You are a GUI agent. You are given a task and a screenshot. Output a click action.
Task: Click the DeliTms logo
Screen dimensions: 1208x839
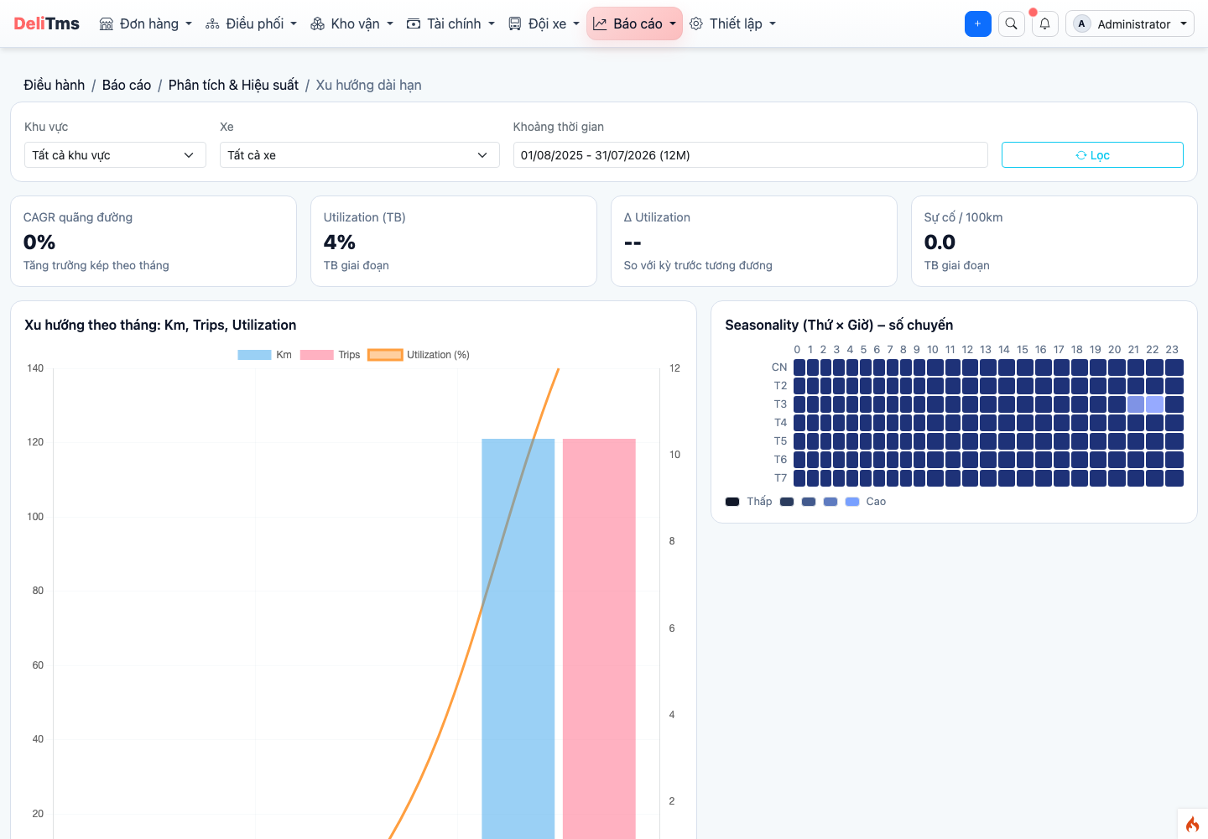click(x=47, y=23)
